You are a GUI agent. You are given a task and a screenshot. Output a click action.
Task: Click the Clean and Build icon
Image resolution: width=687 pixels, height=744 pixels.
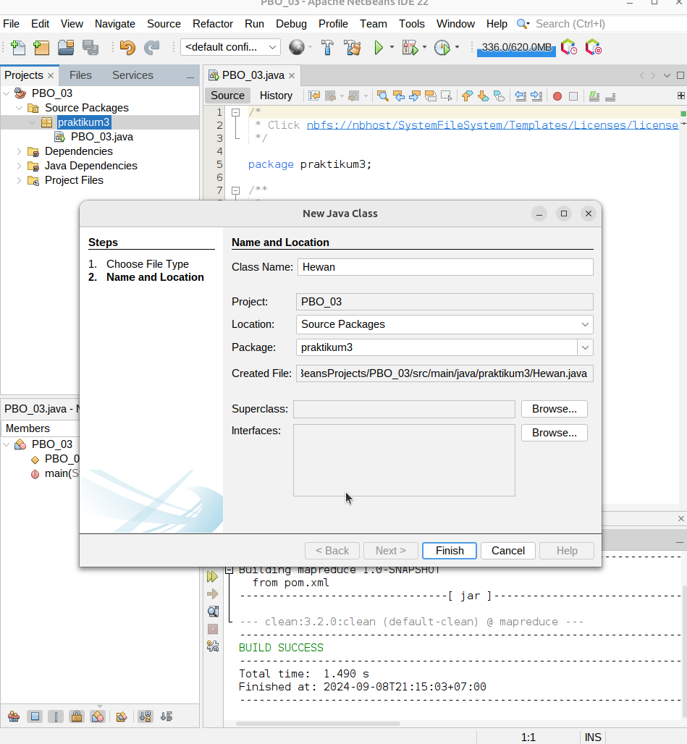point(352,48)
